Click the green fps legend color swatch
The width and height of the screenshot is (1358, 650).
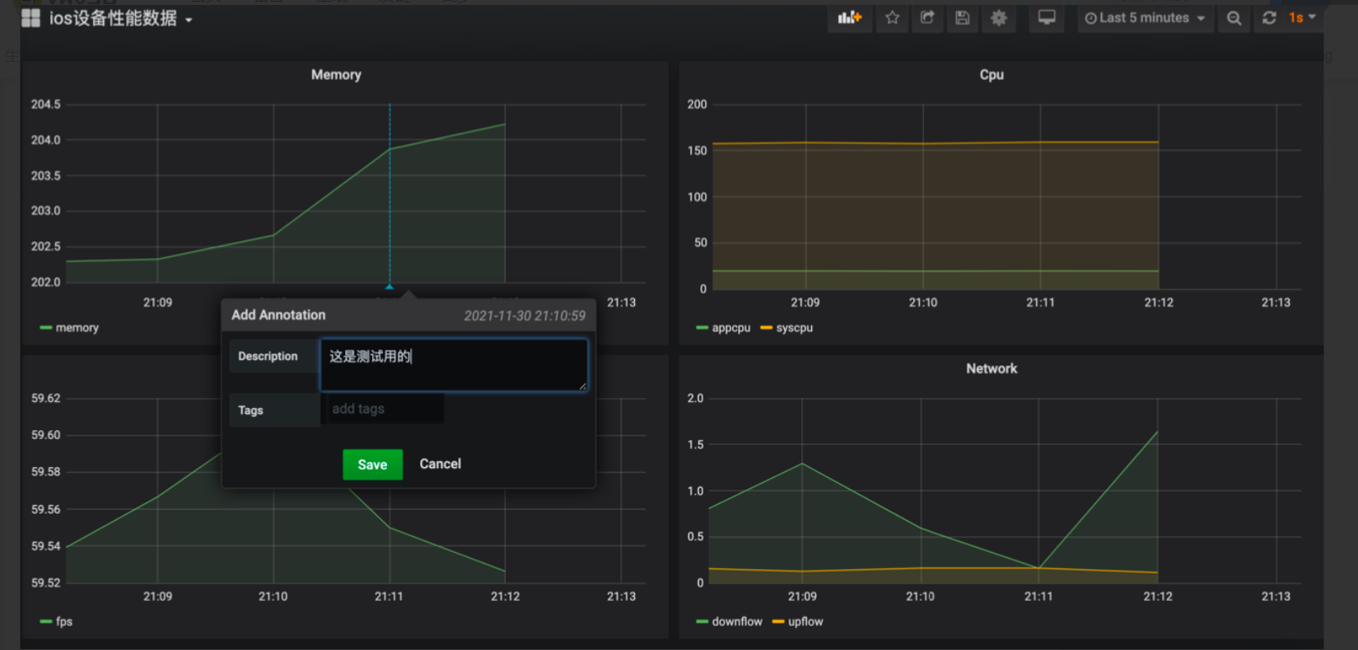[46, 622]
